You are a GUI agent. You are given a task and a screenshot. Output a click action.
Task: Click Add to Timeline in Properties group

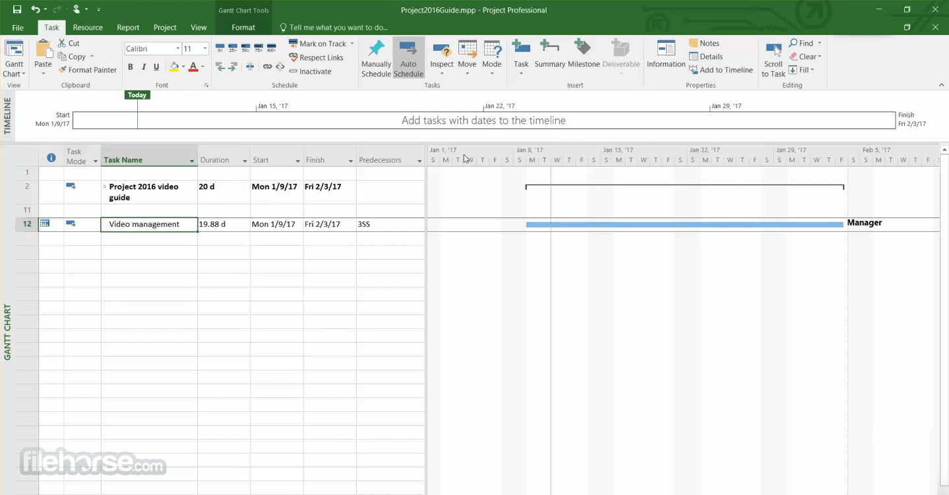coord(721,70)
